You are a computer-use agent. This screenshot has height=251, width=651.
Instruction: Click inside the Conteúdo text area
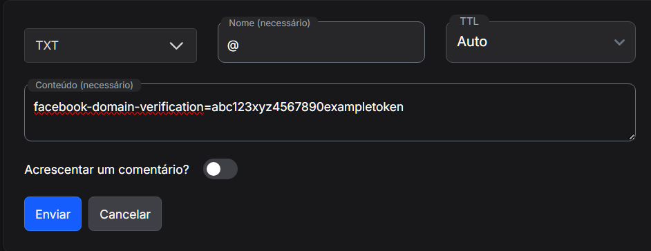pyautogui.click(x=330, y=112)
